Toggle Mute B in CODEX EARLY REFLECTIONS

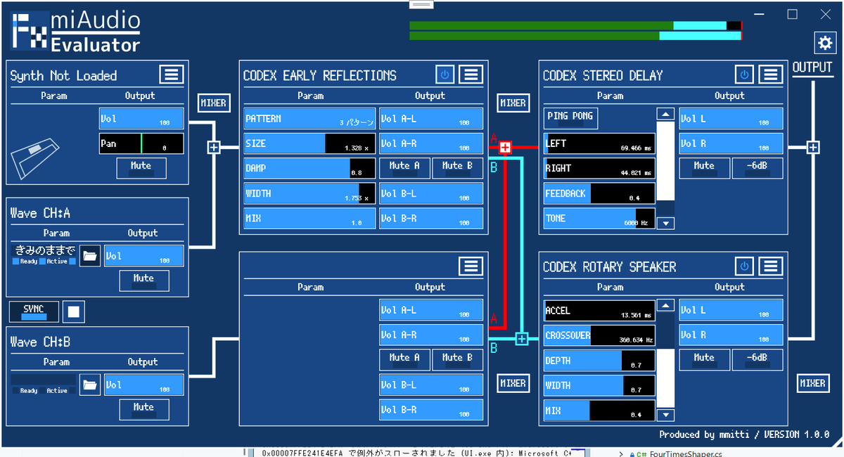(x=458, y=168)
